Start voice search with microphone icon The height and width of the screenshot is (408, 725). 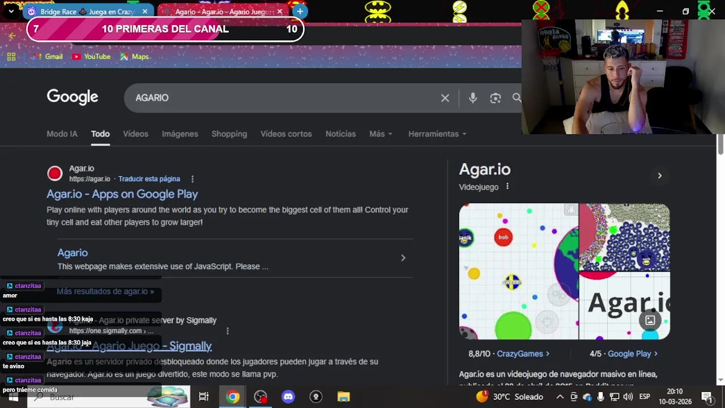[x=473, y=98]
